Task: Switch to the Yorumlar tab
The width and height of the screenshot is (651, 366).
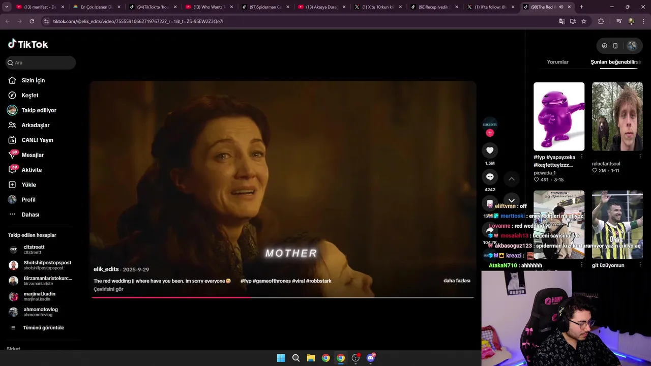Action: coord(557,62)
